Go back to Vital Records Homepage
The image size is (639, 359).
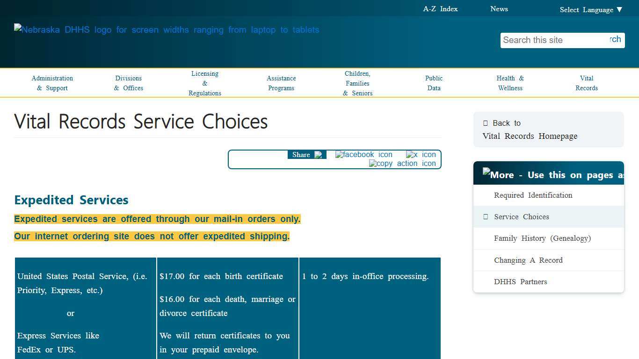530,136
